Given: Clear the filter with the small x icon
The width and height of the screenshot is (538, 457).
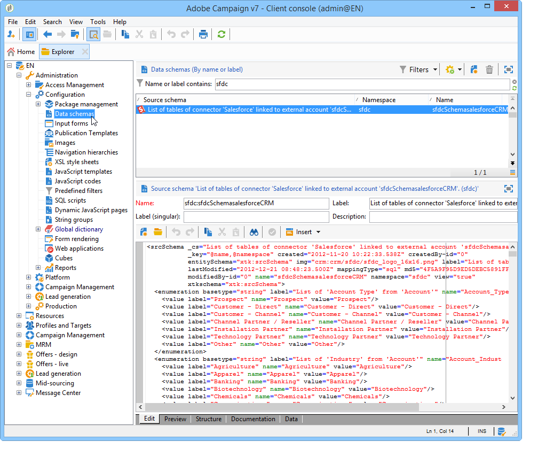Looking at the screenshot, I should tap(514, 81).
